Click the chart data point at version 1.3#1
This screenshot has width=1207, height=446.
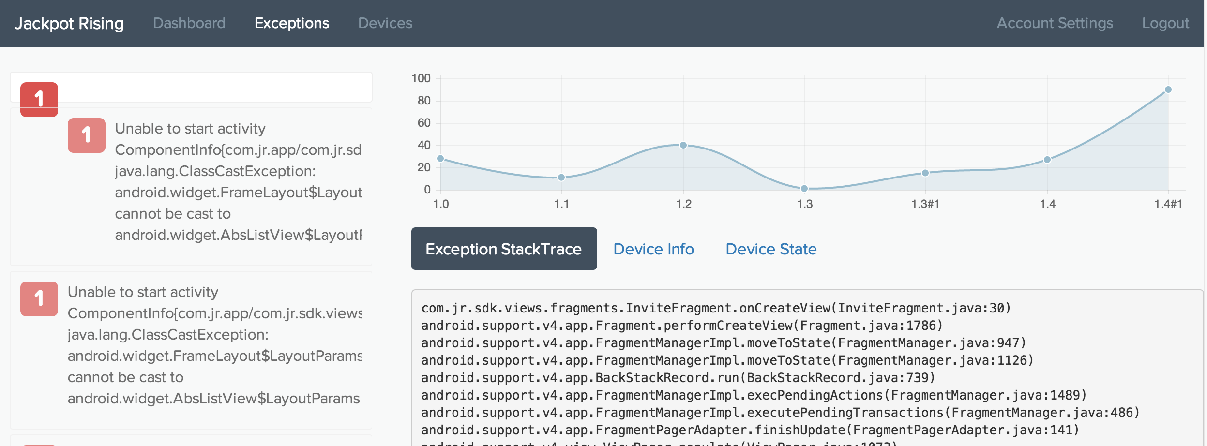[x=925, y=173]
